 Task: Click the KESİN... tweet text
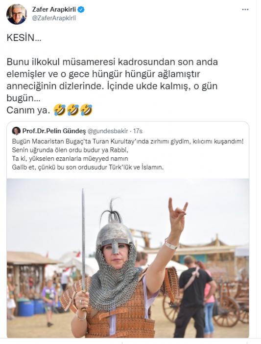24,38
